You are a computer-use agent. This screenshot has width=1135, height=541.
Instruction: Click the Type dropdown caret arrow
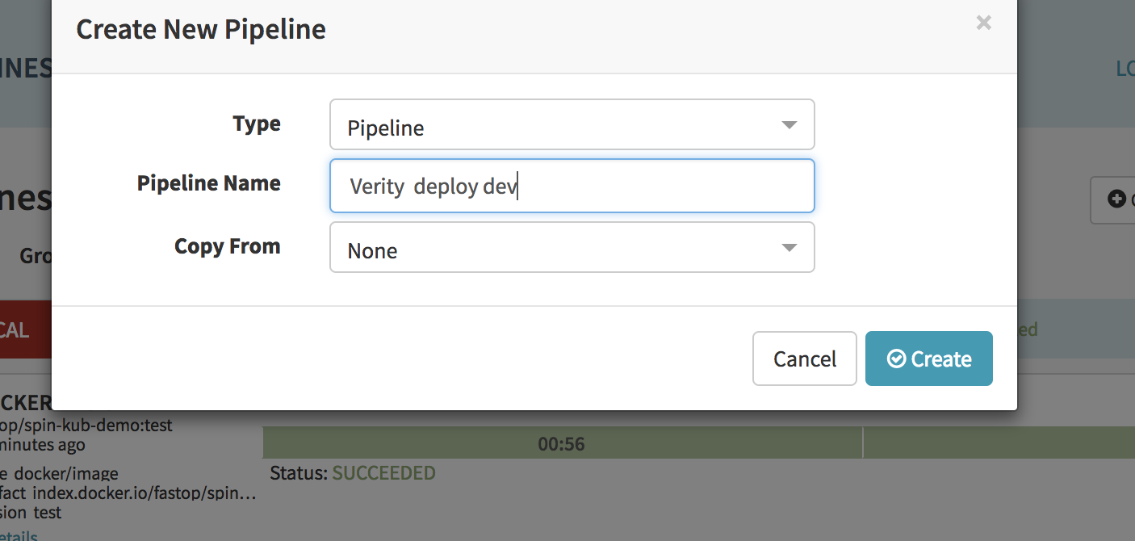(789, 125)
